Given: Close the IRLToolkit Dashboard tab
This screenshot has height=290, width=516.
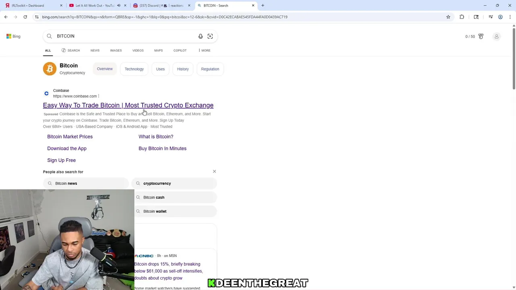Looking at the screenshot, I should [61, 6].
